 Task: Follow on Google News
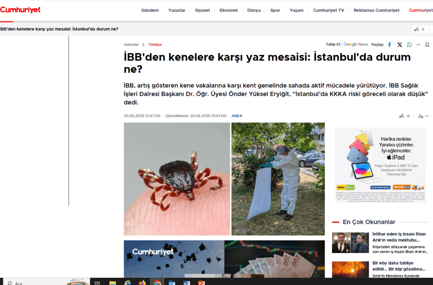355,44
